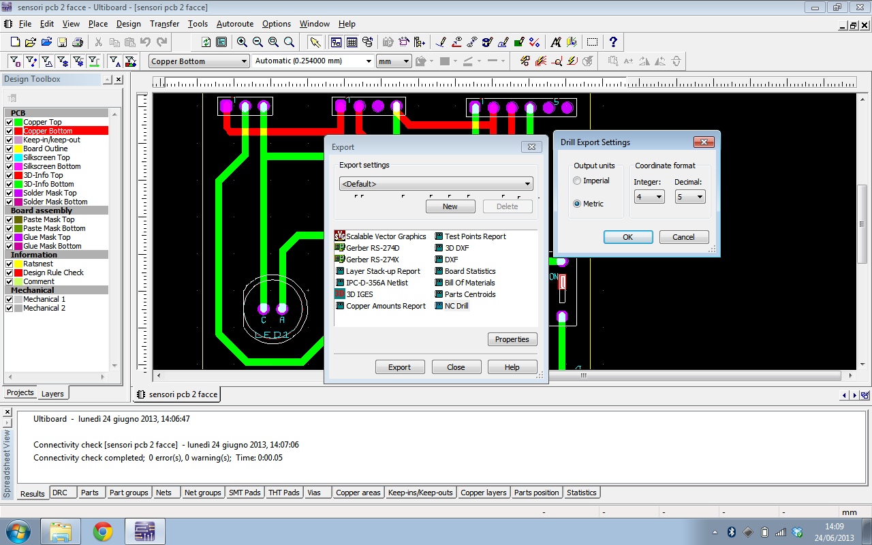Enable the traces selection filter icon
872x545 pixels.
(31, 61)
